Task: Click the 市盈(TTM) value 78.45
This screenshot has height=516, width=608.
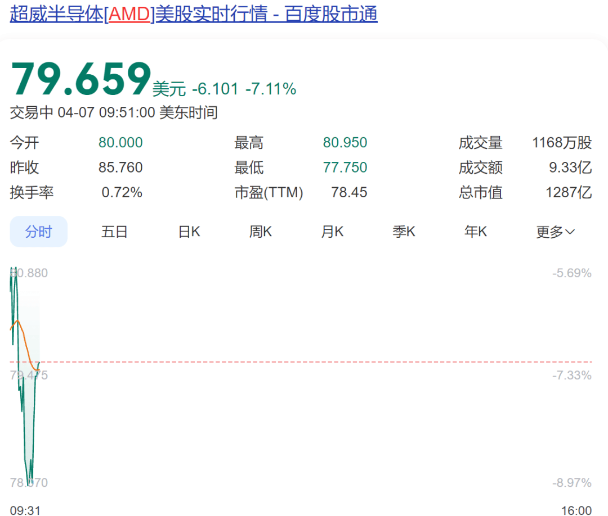Action: [x=348, y=193]
